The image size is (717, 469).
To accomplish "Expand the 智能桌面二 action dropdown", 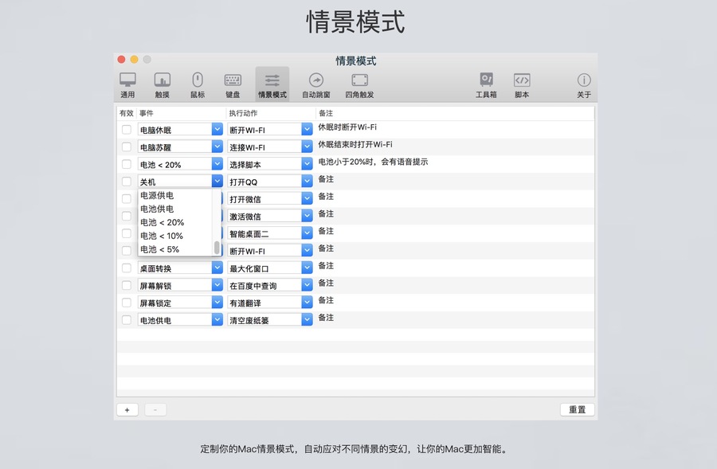I will coord(307,233).
